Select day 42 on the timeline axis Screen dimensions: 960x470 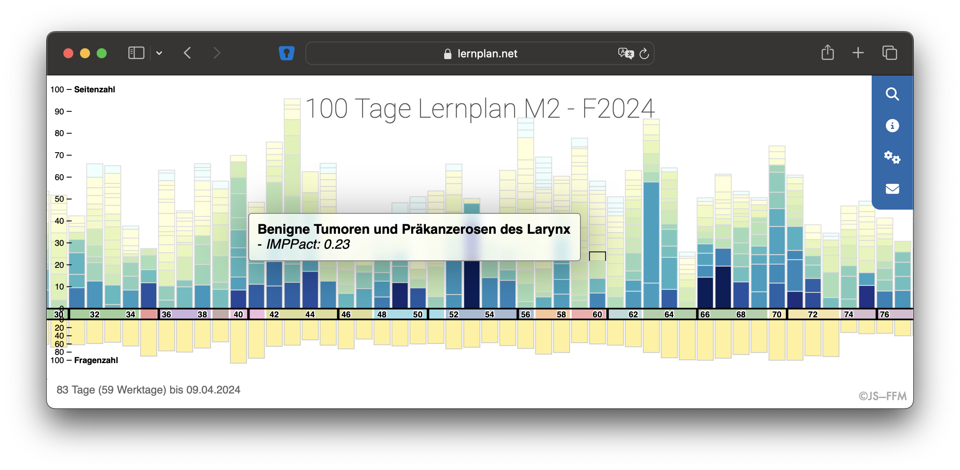[274, 314]
